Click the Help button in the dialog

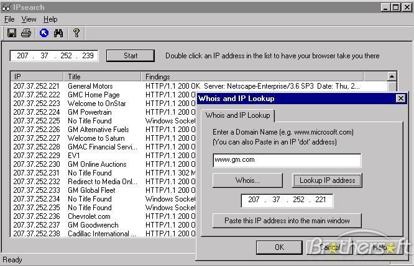[x=380, y=247]
